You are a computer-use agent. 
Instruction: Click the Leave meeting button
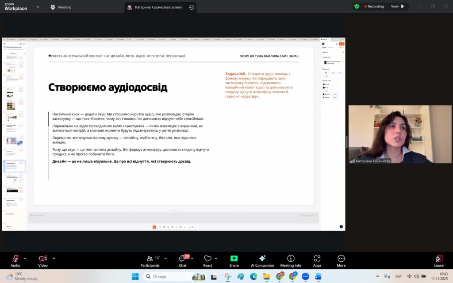click(x=438, y=260)
